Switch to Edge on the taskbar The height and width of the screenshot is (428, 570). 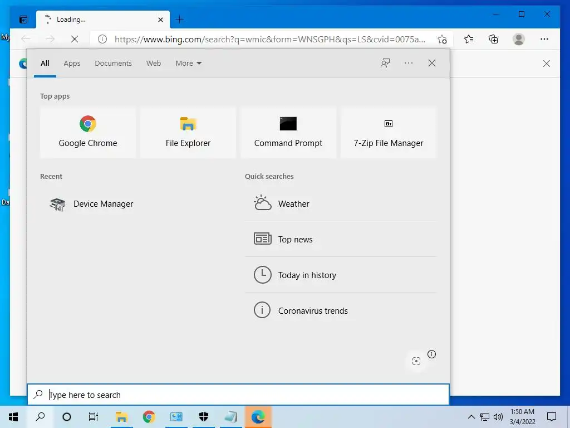[258, 417]
